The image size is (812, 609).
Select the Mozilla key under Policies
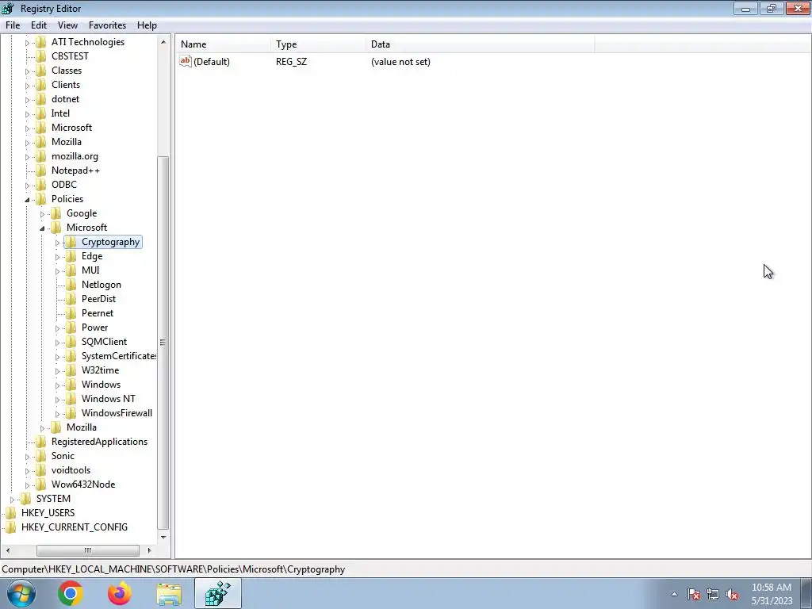pyautogui.click(x=82, y=427)
